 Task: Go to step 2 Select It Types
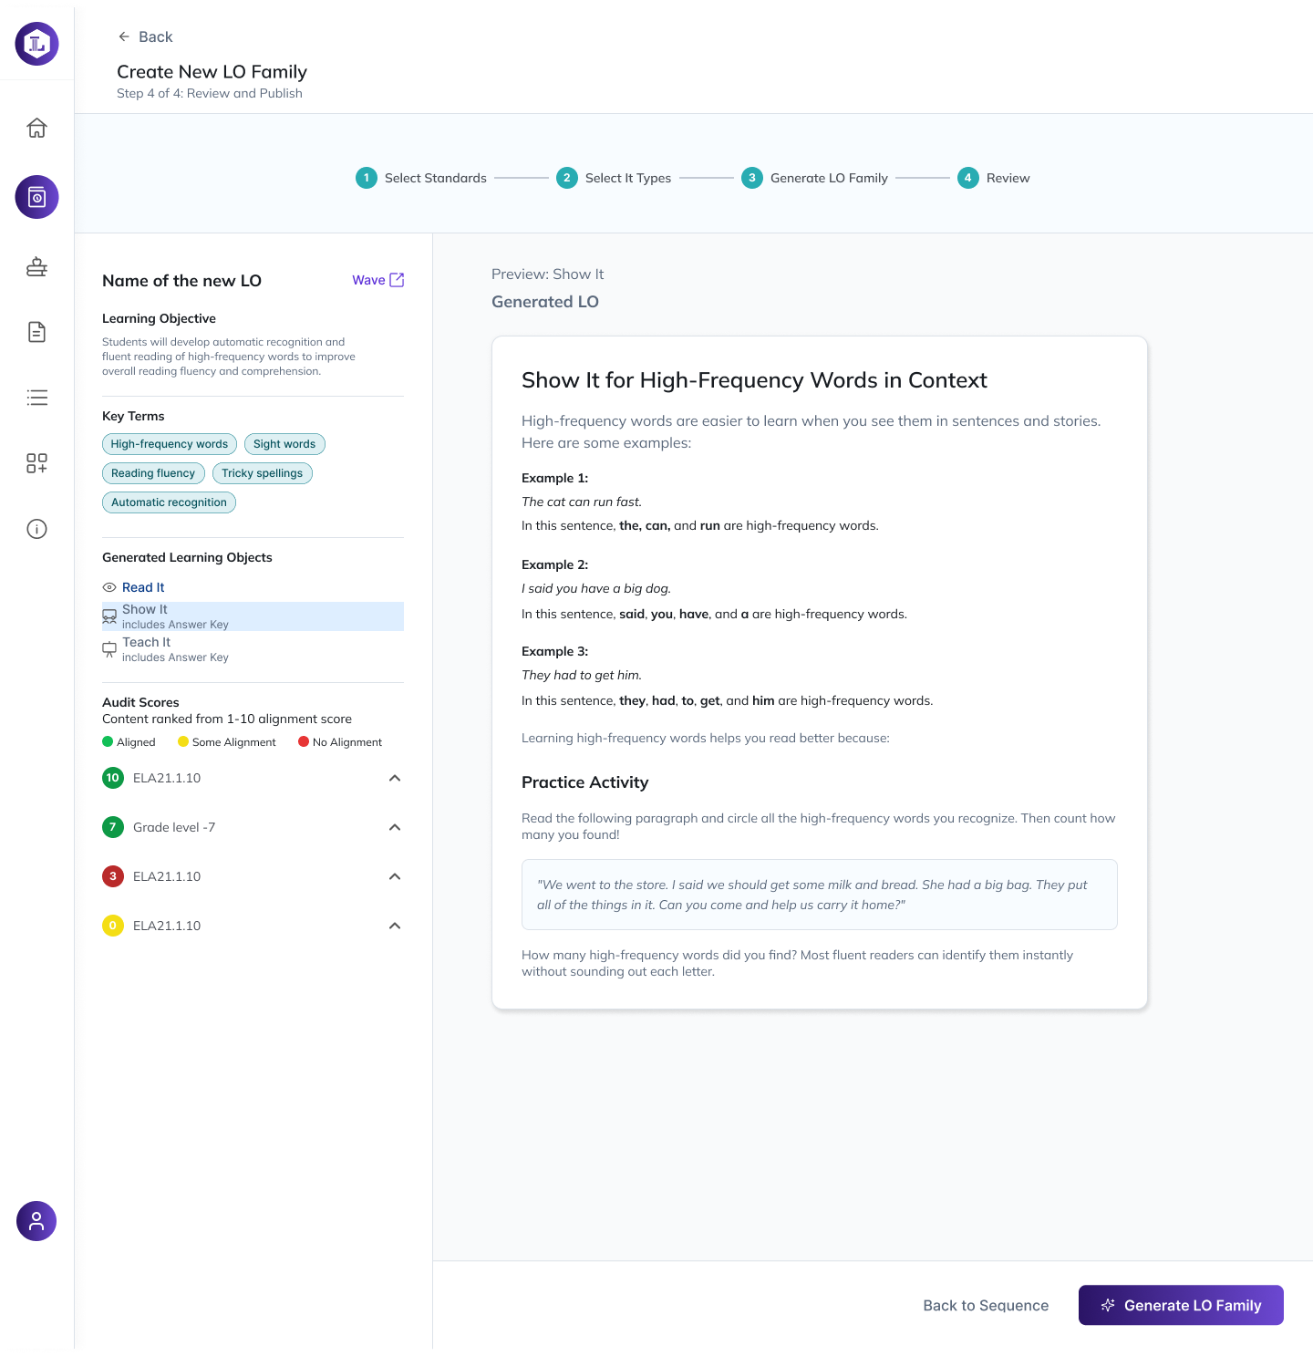coord(614,178)
